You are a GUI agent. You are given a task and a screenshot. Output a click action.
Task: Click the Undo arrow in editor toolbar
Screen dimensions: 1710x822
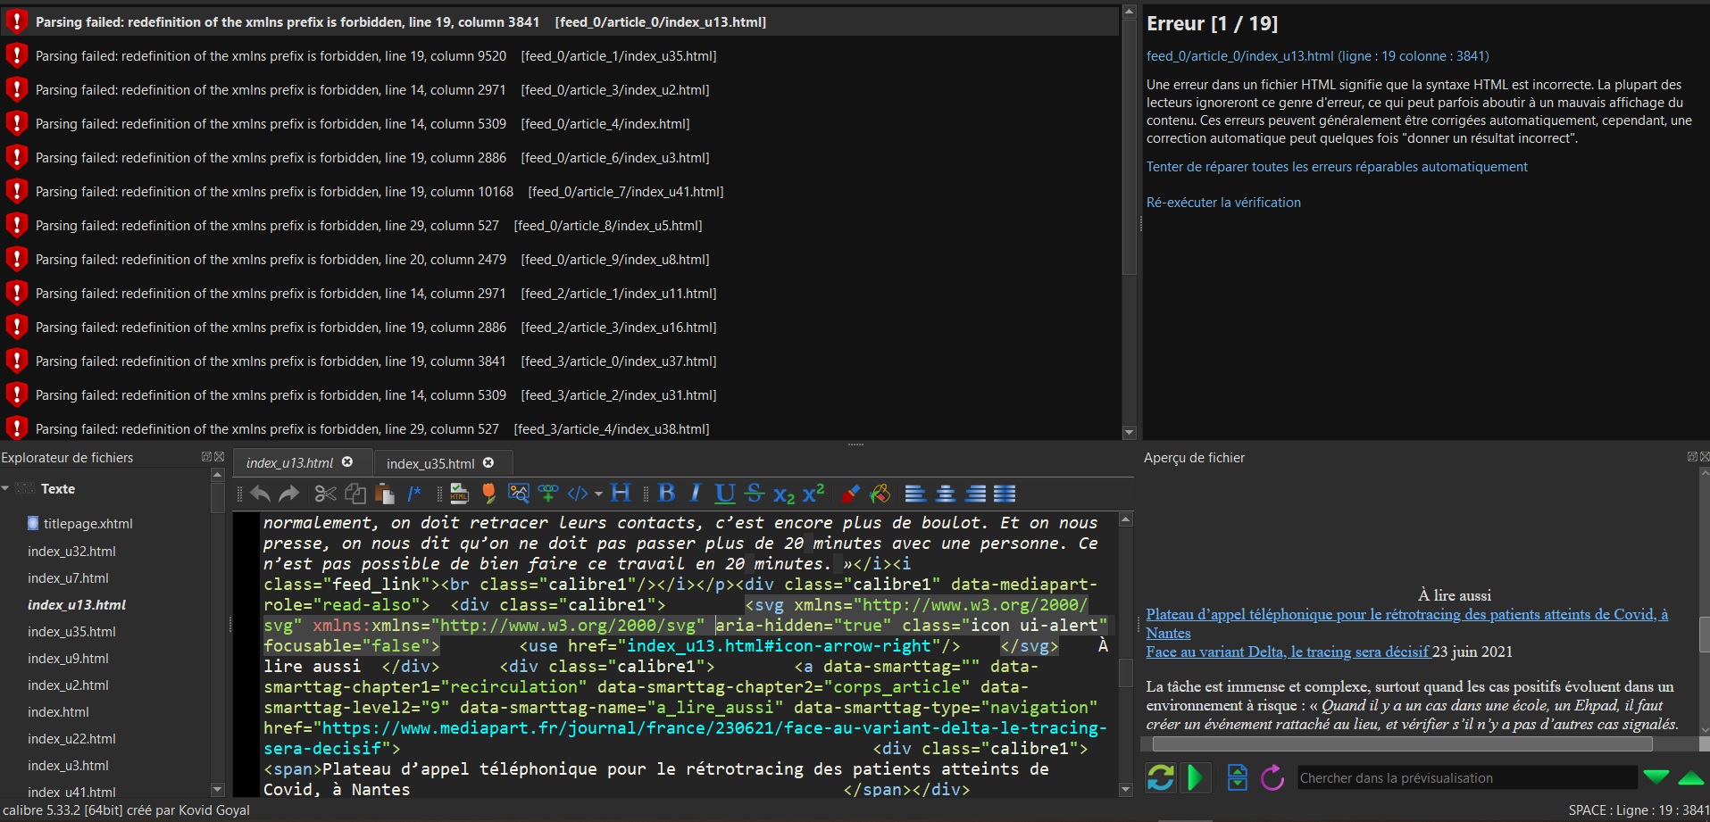[x=260, y=494]
